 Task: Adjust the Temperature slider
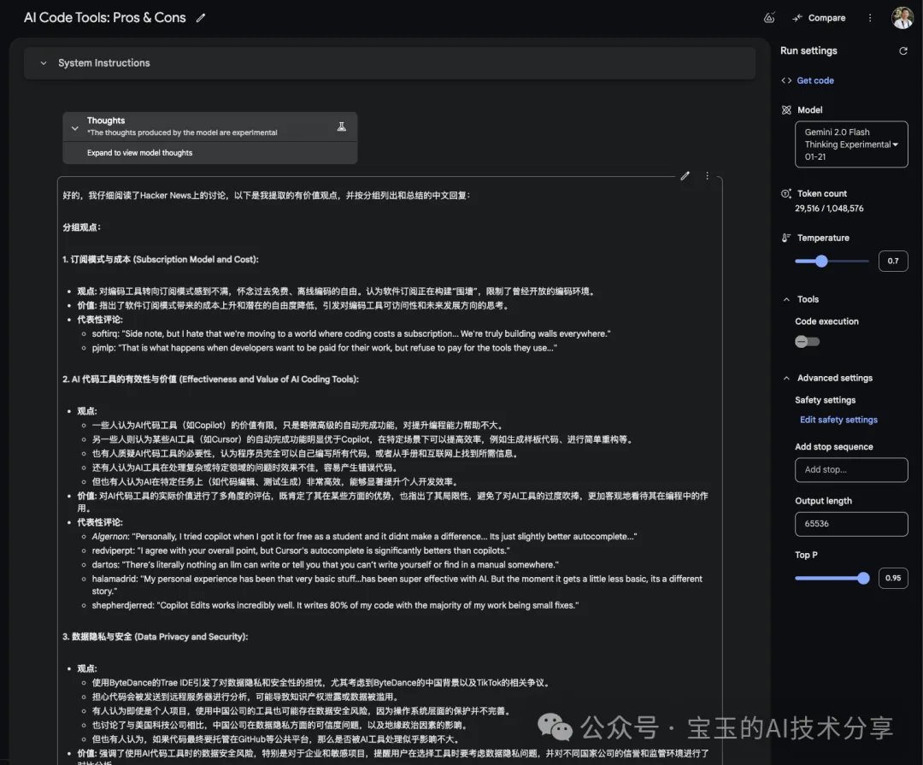pyautogui.click(x=821, y=261)
